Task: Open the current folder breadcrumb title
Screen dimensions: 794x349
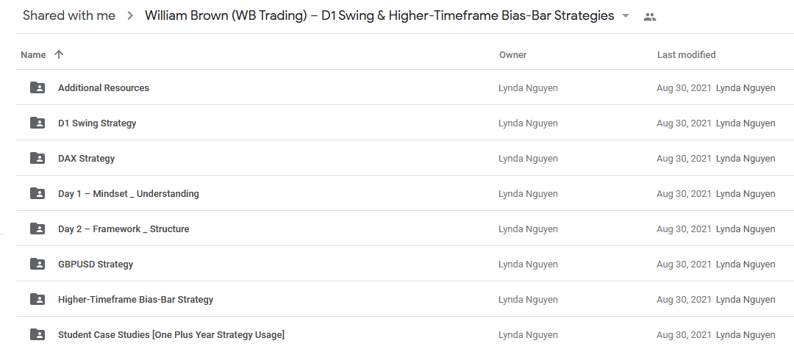Action: click(x=379, y=15)
